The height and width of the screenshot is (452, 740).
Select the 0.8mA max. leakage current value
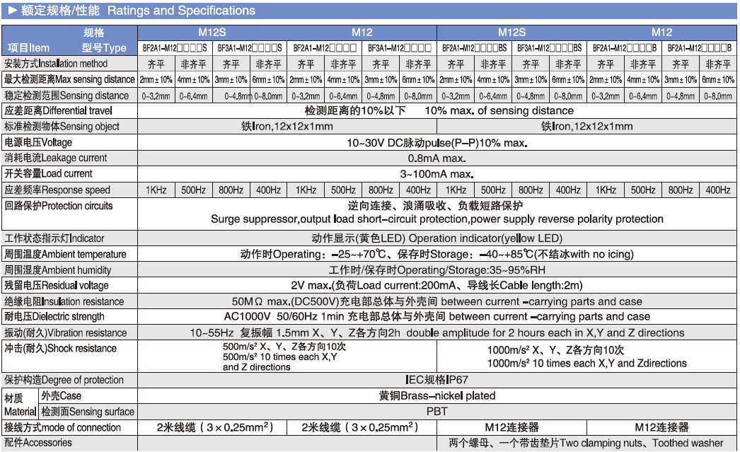coord(437,158)
